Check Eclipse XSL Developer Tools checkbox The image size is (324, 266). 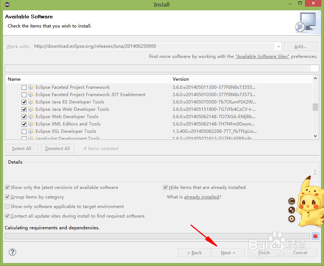click(x=24, y=131)
